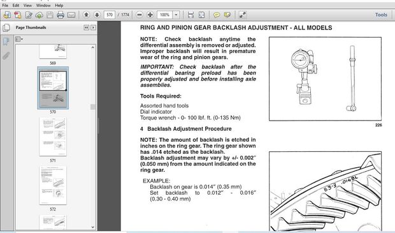Screen dimensions: 395x233
Task: Click the fit one full page icon
Action: tap(201, 15)
